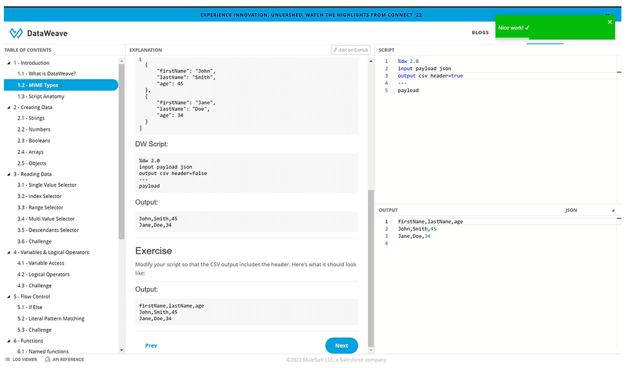Open 2.2 - Numbers lesson
This screenshot has height=368, width=642.
(x=33, y=130)
